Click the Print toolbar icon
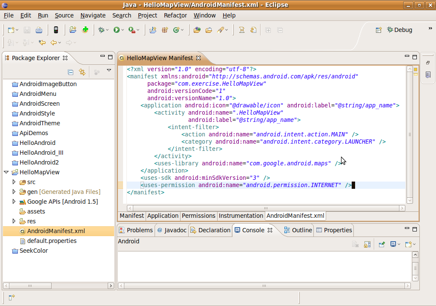The height and width of the screenshot is (306, 436). click(x=39, y=30)
